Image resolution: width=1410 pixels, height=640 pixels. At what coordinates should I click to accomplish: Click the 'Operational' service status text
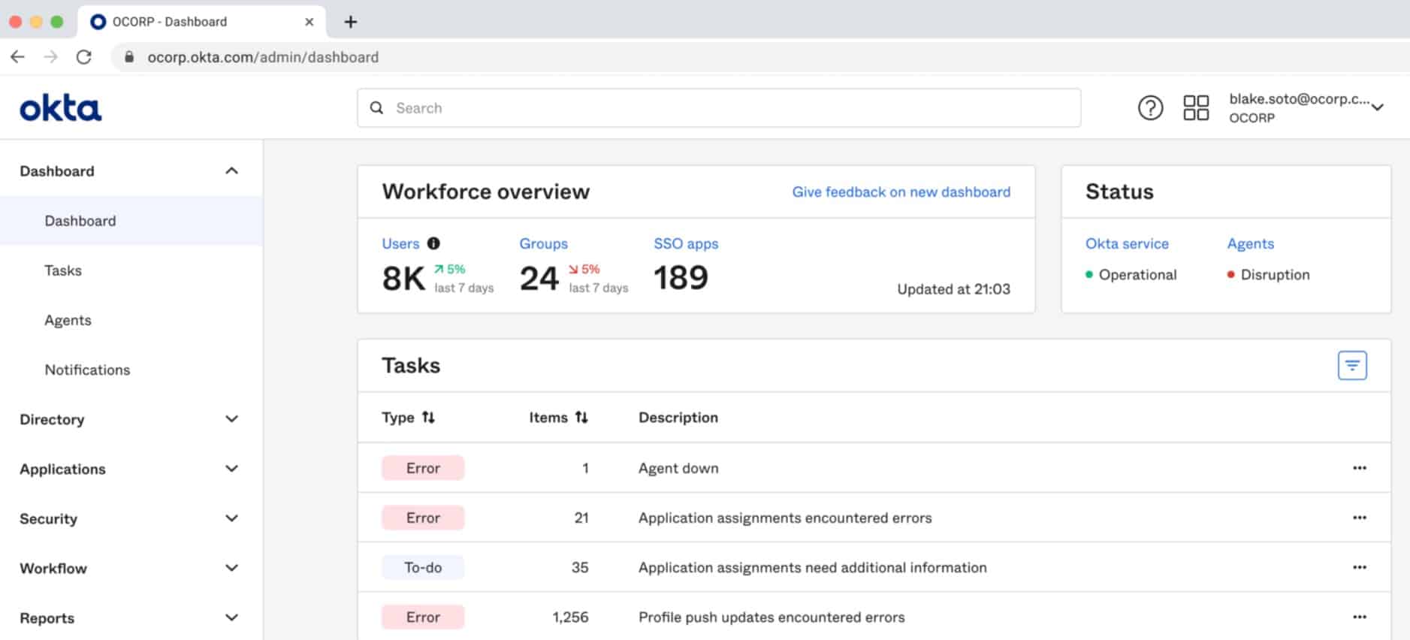click(1137, 275)
